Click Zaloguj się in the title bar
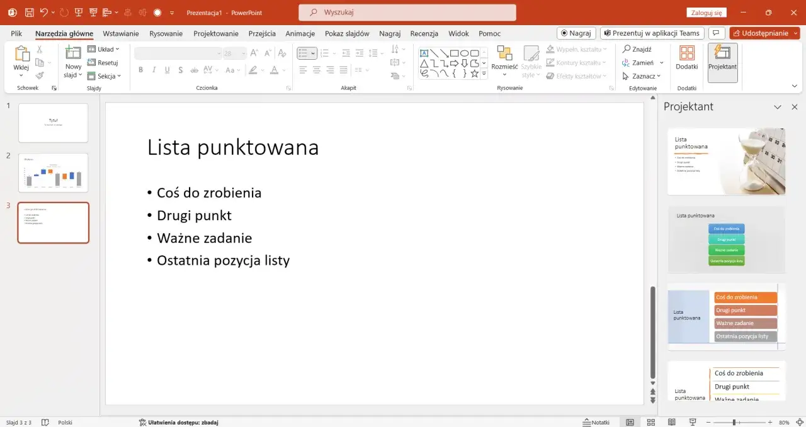 click(708, 12)
